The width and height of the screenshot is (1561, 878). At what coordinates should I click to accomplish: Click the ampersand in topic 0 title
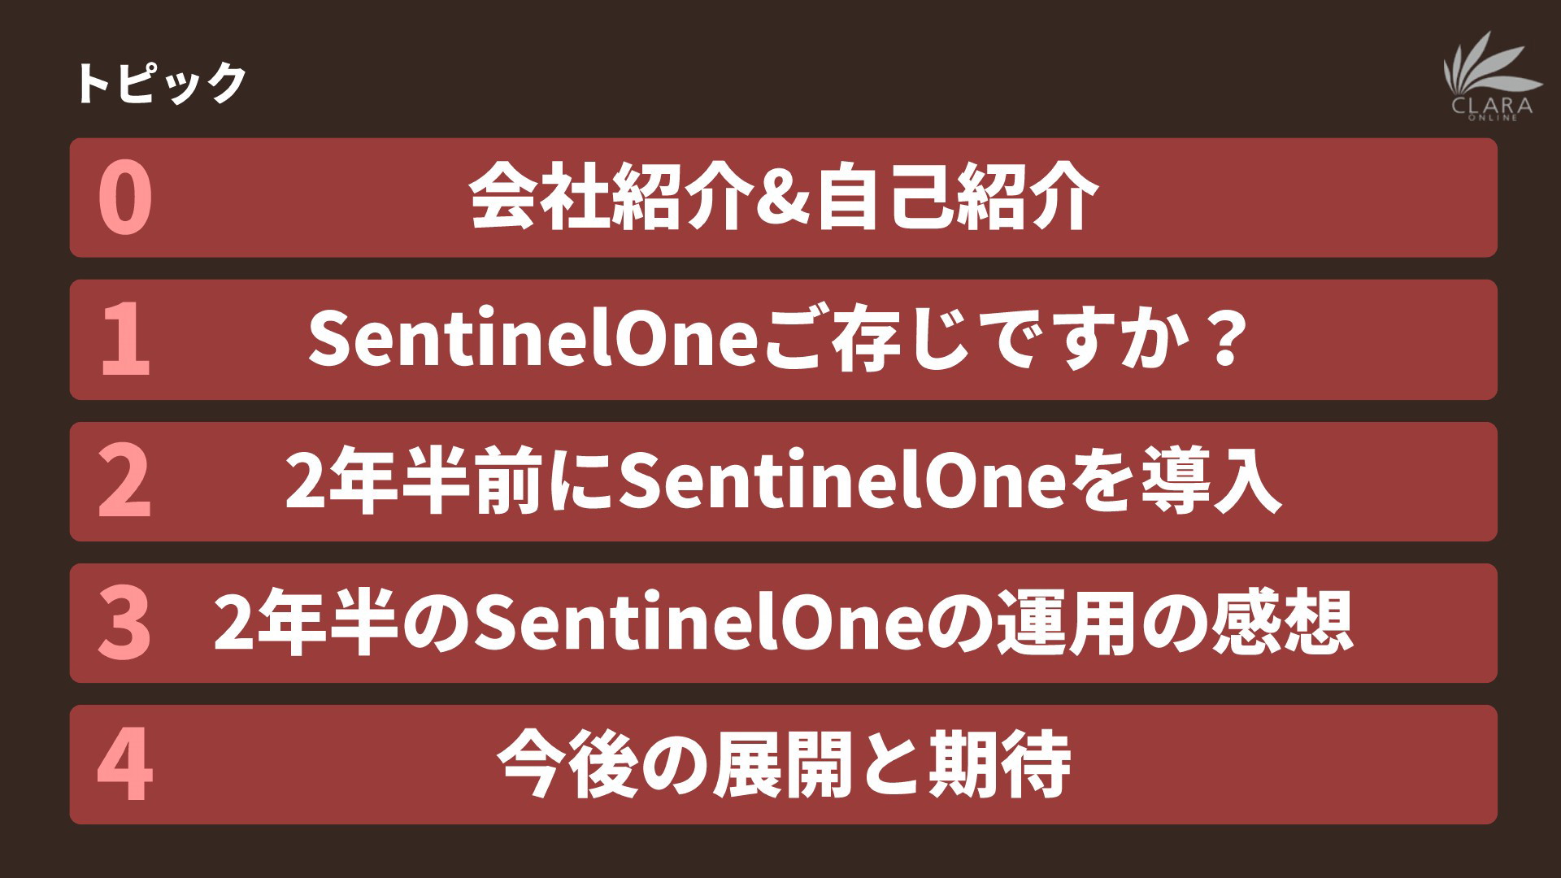point(784,198)
